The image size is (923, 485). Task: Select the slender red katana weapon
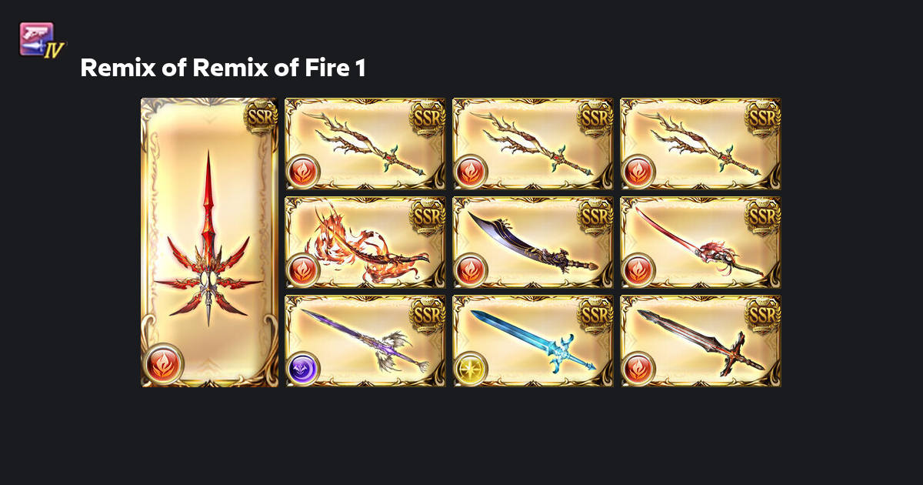(701, 242)
